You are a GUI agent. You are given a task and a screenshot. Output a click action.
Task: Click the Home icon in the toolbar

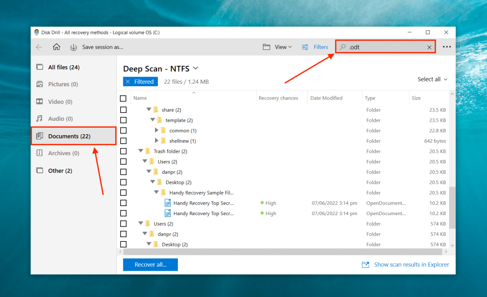[56, 47]
